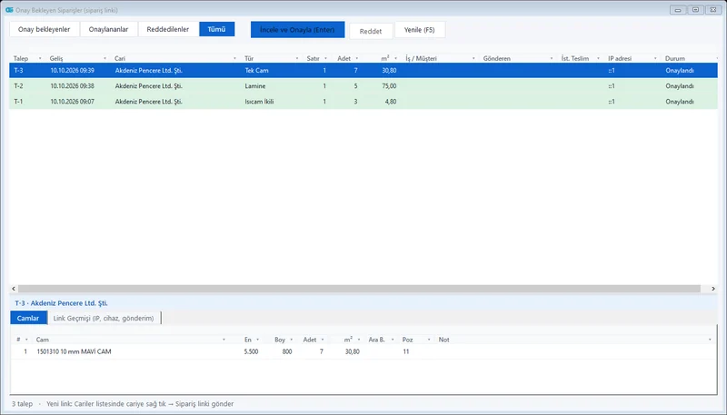The image size is (727, 415).
Task: Open the Gönderen column filter dropdown
Action: (552, 58)
